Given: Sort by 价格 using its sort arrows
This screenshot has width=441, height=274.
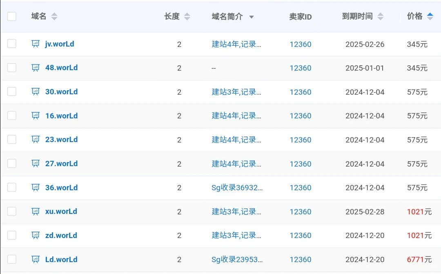Looking at the screenshot, I should [x=430, y=16].
